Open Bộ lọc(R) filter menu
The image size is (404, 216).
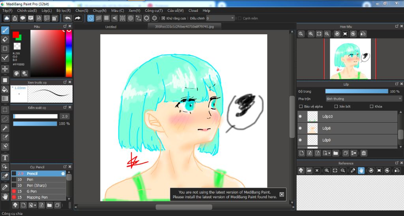pos(64,11)
